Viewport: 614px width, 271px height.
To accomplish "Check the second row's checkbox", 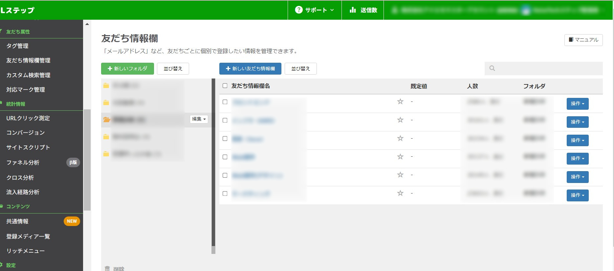I will [x=225, y=120].
